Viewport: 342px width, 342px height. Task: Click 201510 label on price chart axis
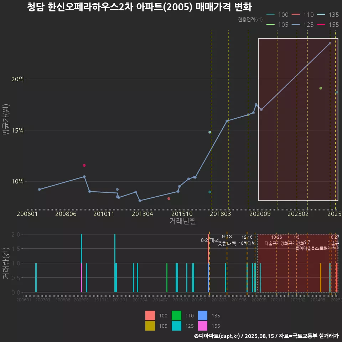pos(182,214)
